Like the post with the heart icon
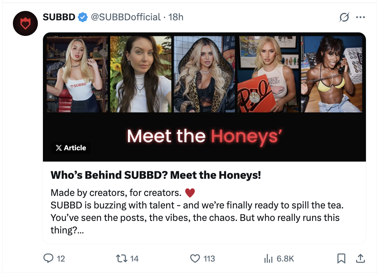The image size is (380, 274). point(195,258)
